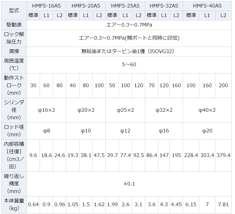Viewport: 235px width, 214px height.
Task: Click body mass value 3.1
Action: point(138,205)
